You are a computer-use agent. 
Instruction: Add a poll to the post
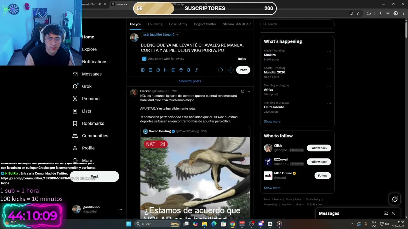[x=166, y=70]
